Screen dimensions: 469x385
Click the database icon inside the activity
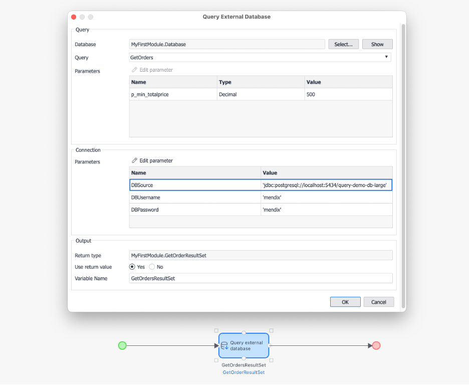[224, 346]
